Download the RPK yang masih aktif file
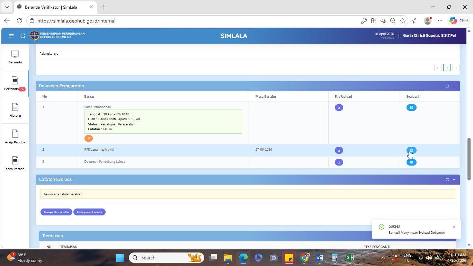473x266 pixels. (339, 150)
